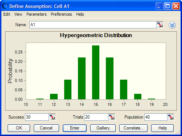Select the chart bar at value 12
The image size is (182, 136).
(54, 97)
